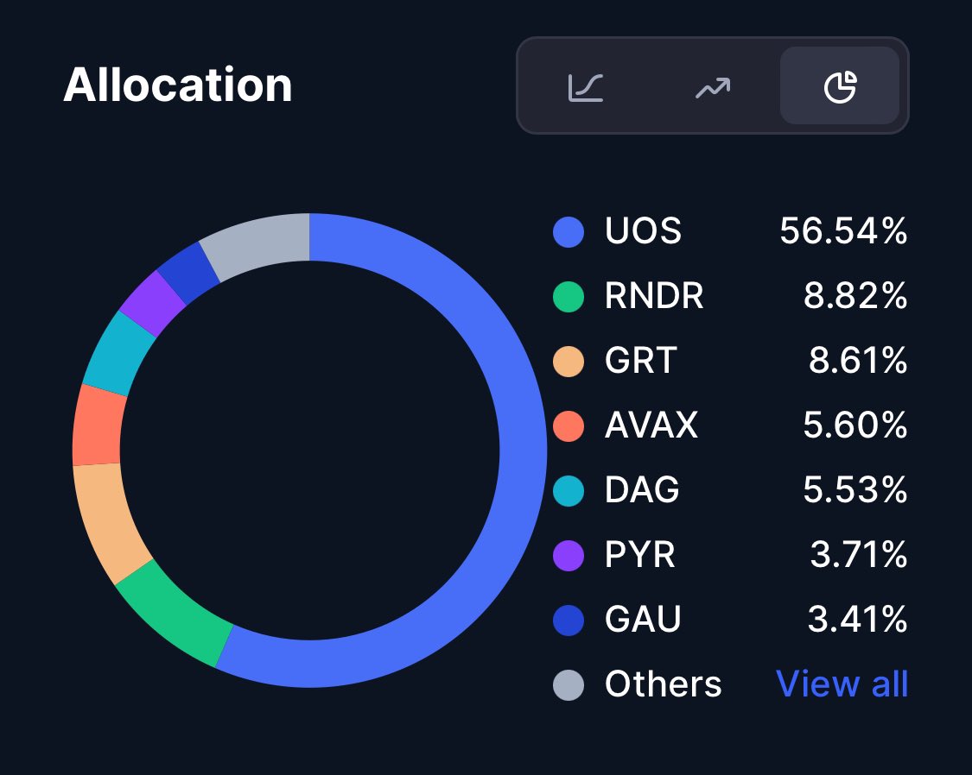
Task: Select the GRT legend label
Action: pyautogui.click(x=640, y=360)
